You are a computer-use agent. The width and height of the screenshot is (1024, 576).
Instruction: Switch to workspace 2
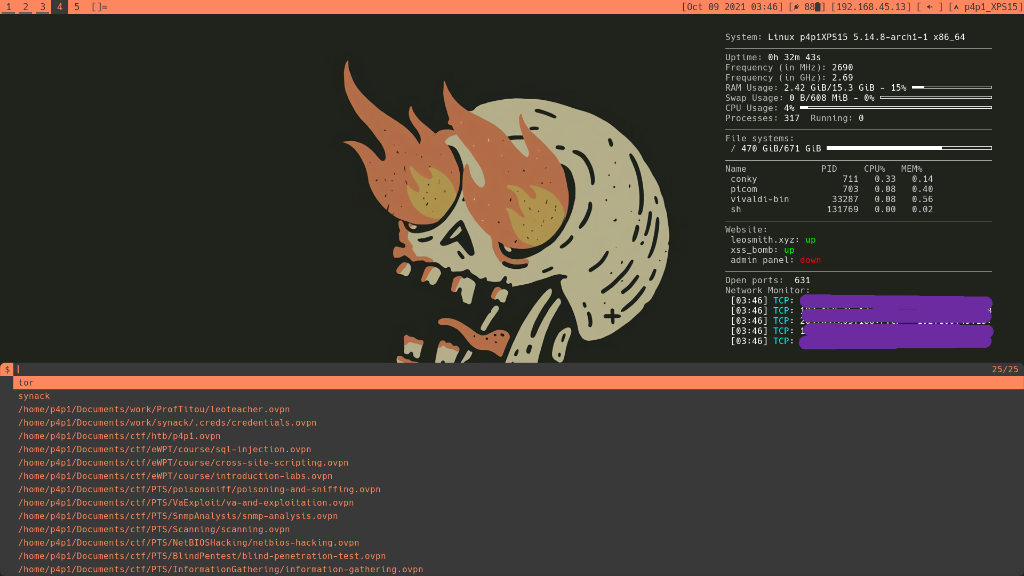25,7
